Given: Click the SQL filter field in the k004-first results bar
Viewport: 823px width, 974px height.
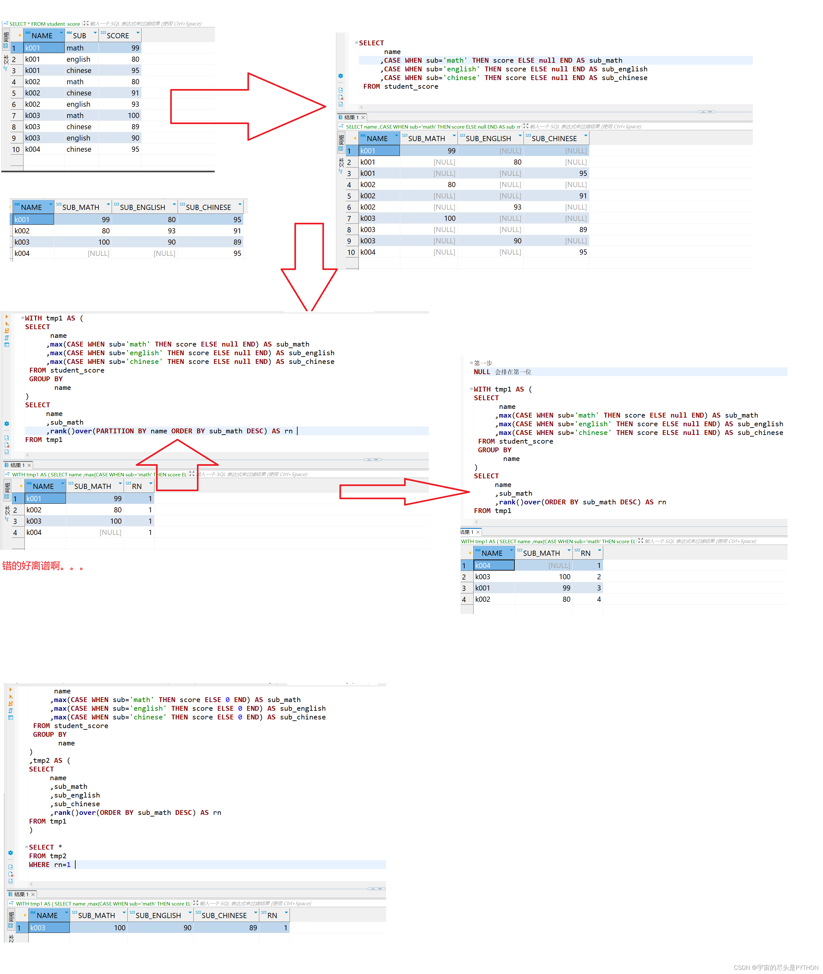Looking at the screenshot, I should pos(716,541).
